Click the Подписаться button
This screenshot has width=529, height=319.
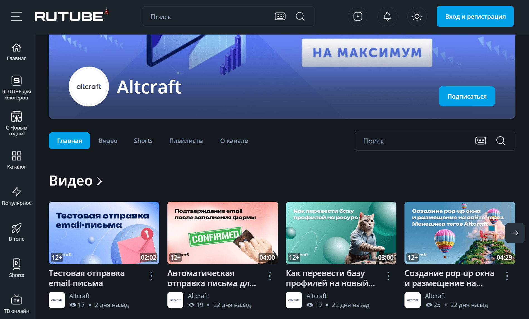467,96
